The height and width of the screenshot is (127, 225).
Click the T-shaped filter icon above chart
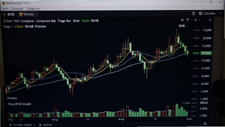tap(188, 20)
